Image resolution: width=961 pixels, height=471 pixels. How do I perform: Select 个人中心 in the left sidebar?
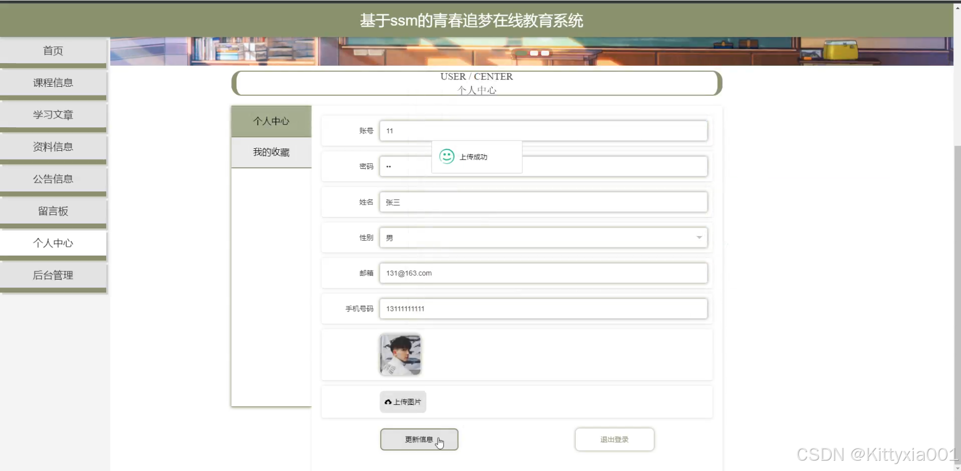pos(53,243)
